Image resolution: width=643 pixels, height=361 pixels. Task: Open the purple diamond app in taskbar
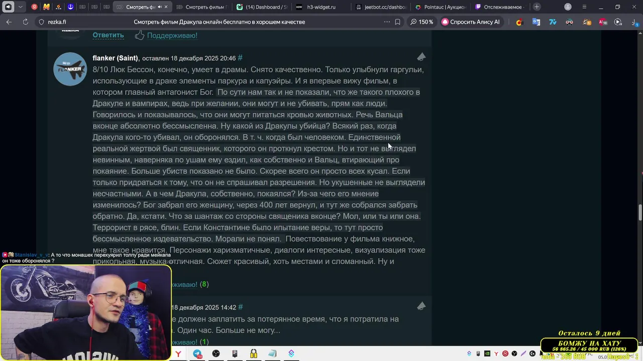click(291, 354)
